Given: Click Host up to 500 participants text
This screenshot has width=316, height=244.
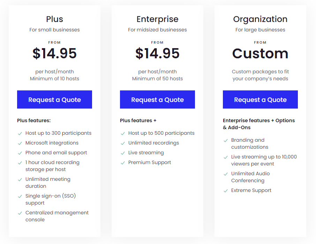Looking at the screenshot, I should tap(161, 133).
